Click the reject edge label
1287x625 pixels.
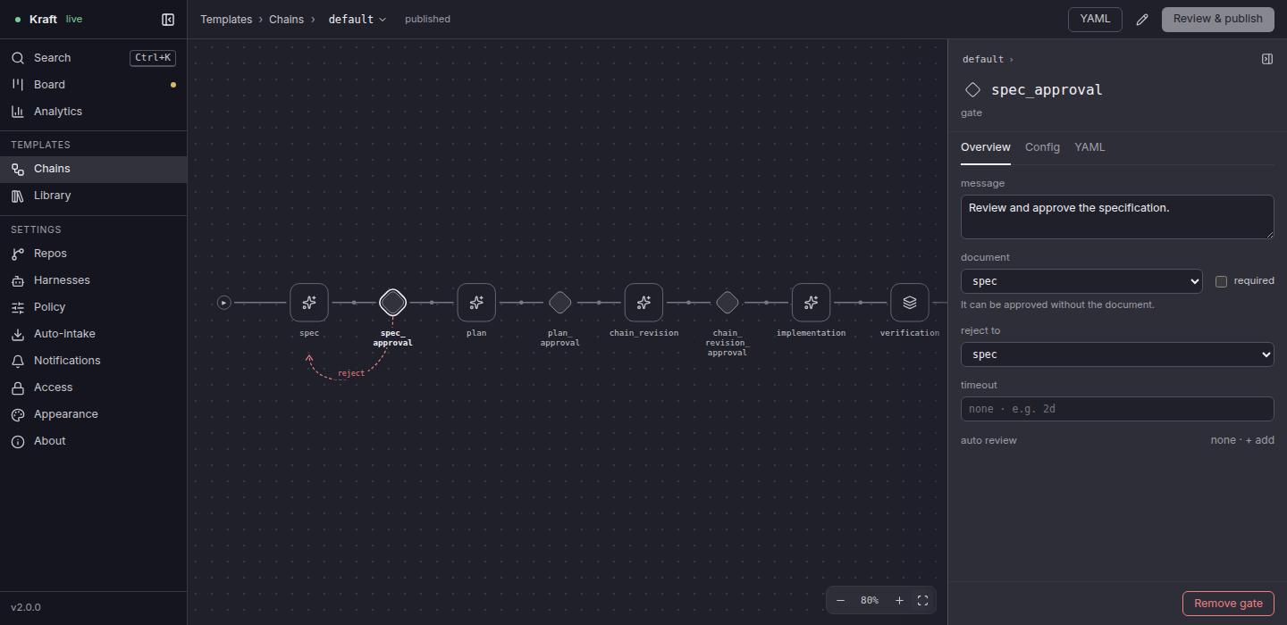coord(351,373)
